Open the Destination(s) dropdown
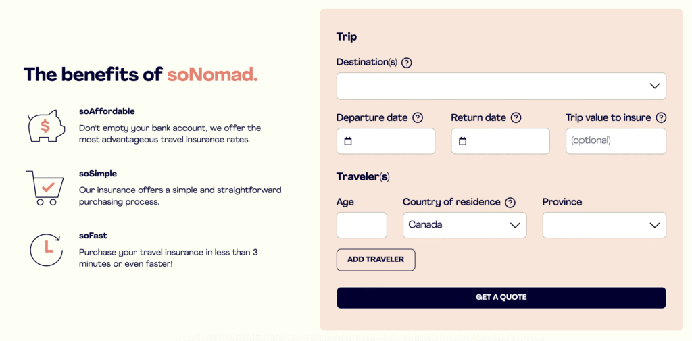 501,86
